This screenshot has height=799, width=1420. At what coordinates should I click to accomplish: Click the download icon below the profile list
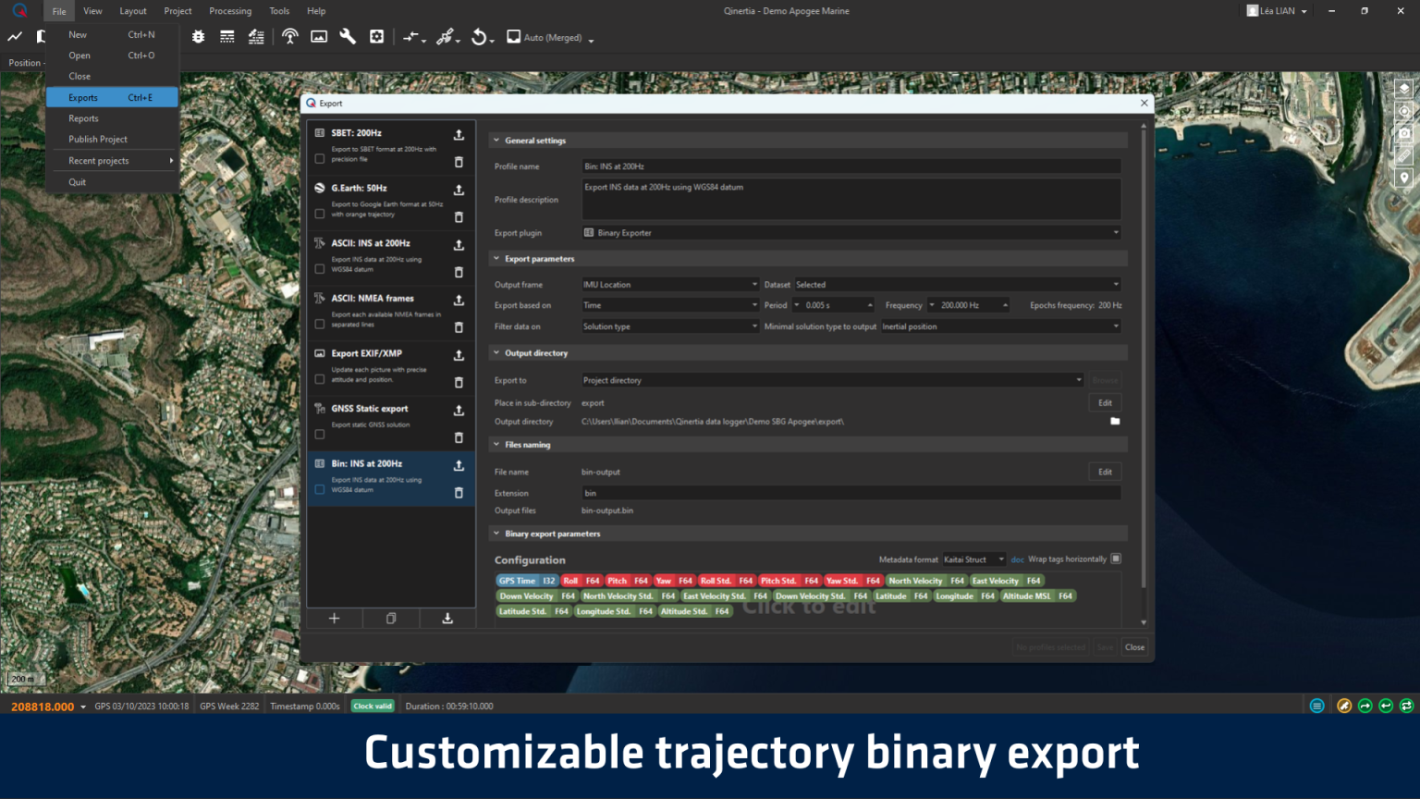(x=447, y=619)
